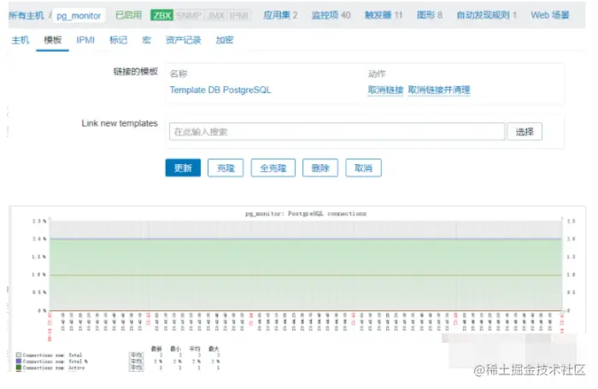This screenshot has width=598, height=389.
Task: Click the JMX availability indicator
Action: 216,15
